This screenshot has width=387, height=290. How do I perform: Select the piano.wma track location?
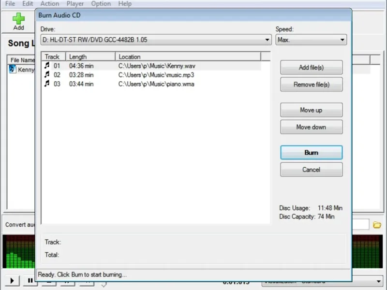(156, 84)
